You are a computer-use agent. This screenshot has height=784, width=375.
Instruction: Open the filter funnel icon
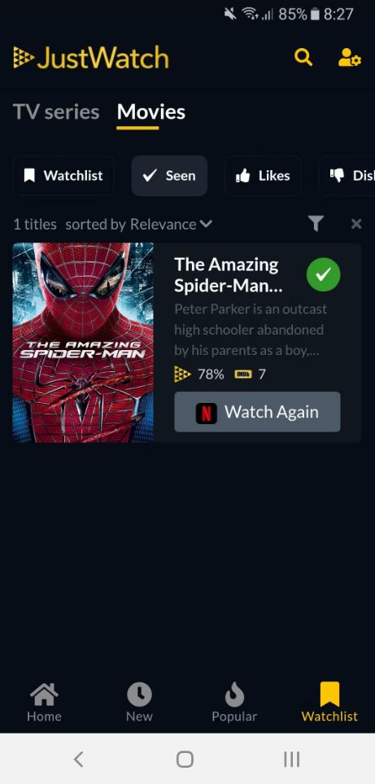point(316,224)
